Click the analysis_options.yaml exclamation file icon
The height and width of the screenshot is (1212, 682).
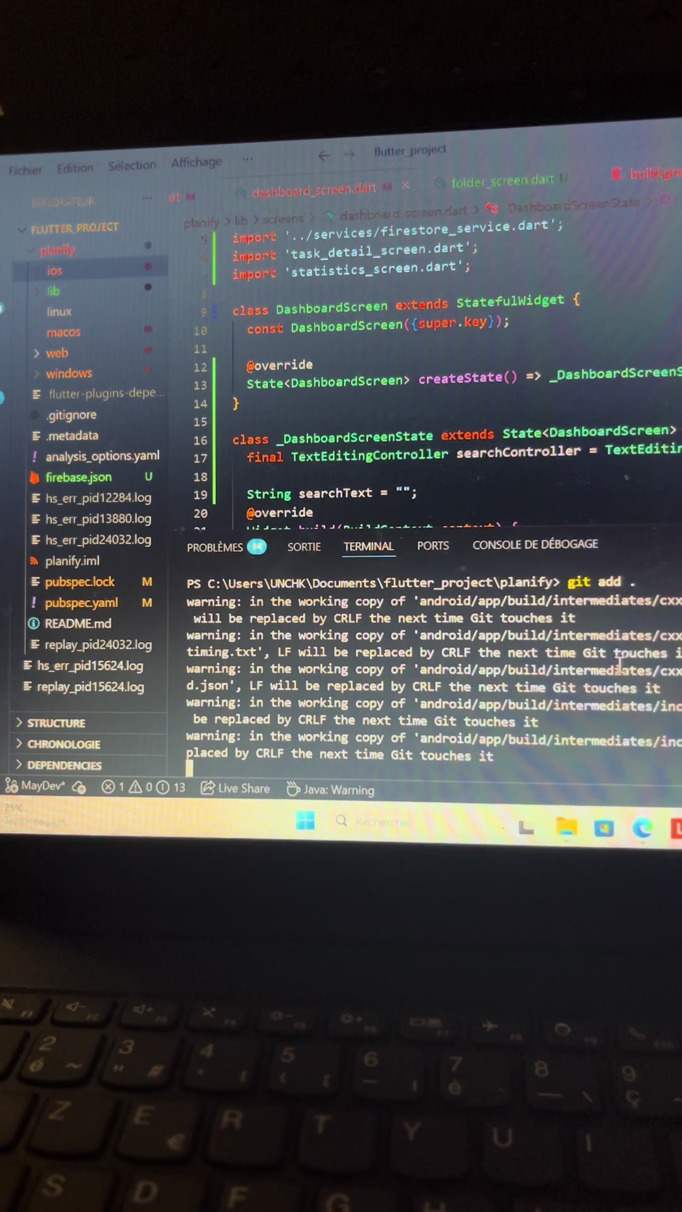pyautogui.click(x=34, y=456)
